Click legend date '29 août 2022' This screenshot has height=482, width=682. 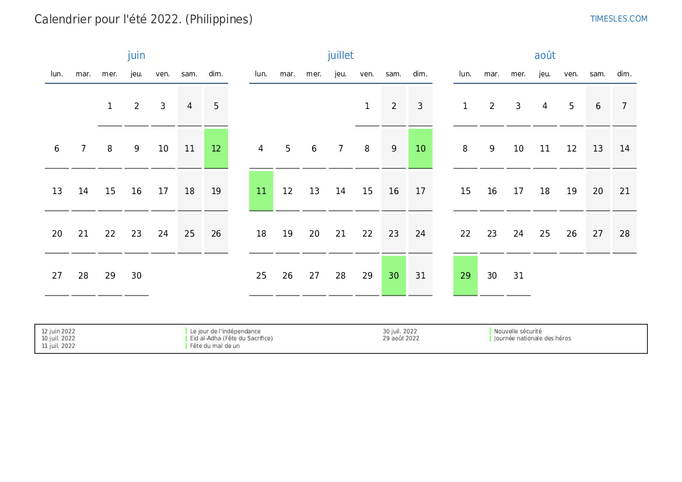401,338
